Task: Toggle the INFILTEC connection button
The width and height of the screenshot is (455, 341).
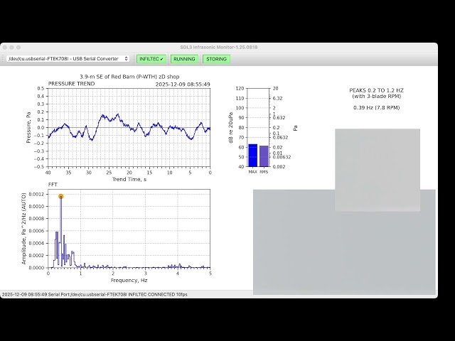Action: (151, 59)
